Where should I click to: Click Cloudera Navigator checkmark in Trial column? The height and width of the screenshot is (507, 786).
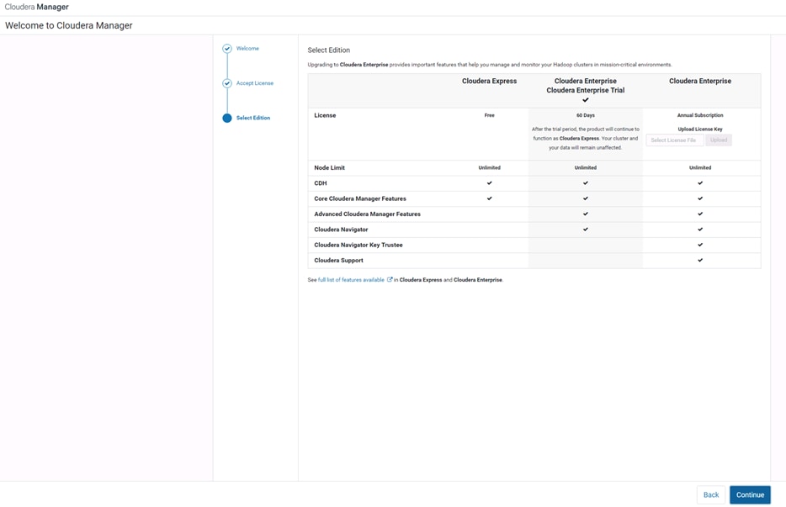pyautogui.click(x=586, y=230)
